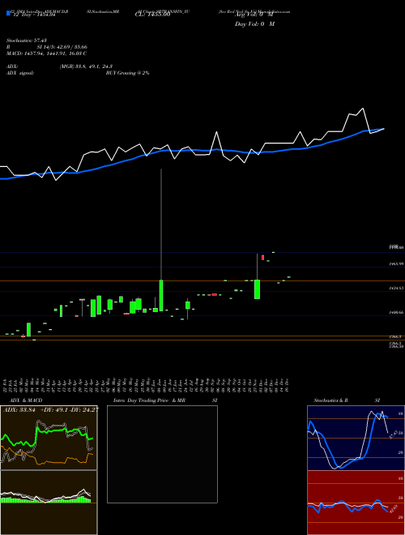This screenshot has height=535, width=405.
Task: Click the 'SI 14/3: 42.69 / 35.66' value
Action: tap(62, 47)
